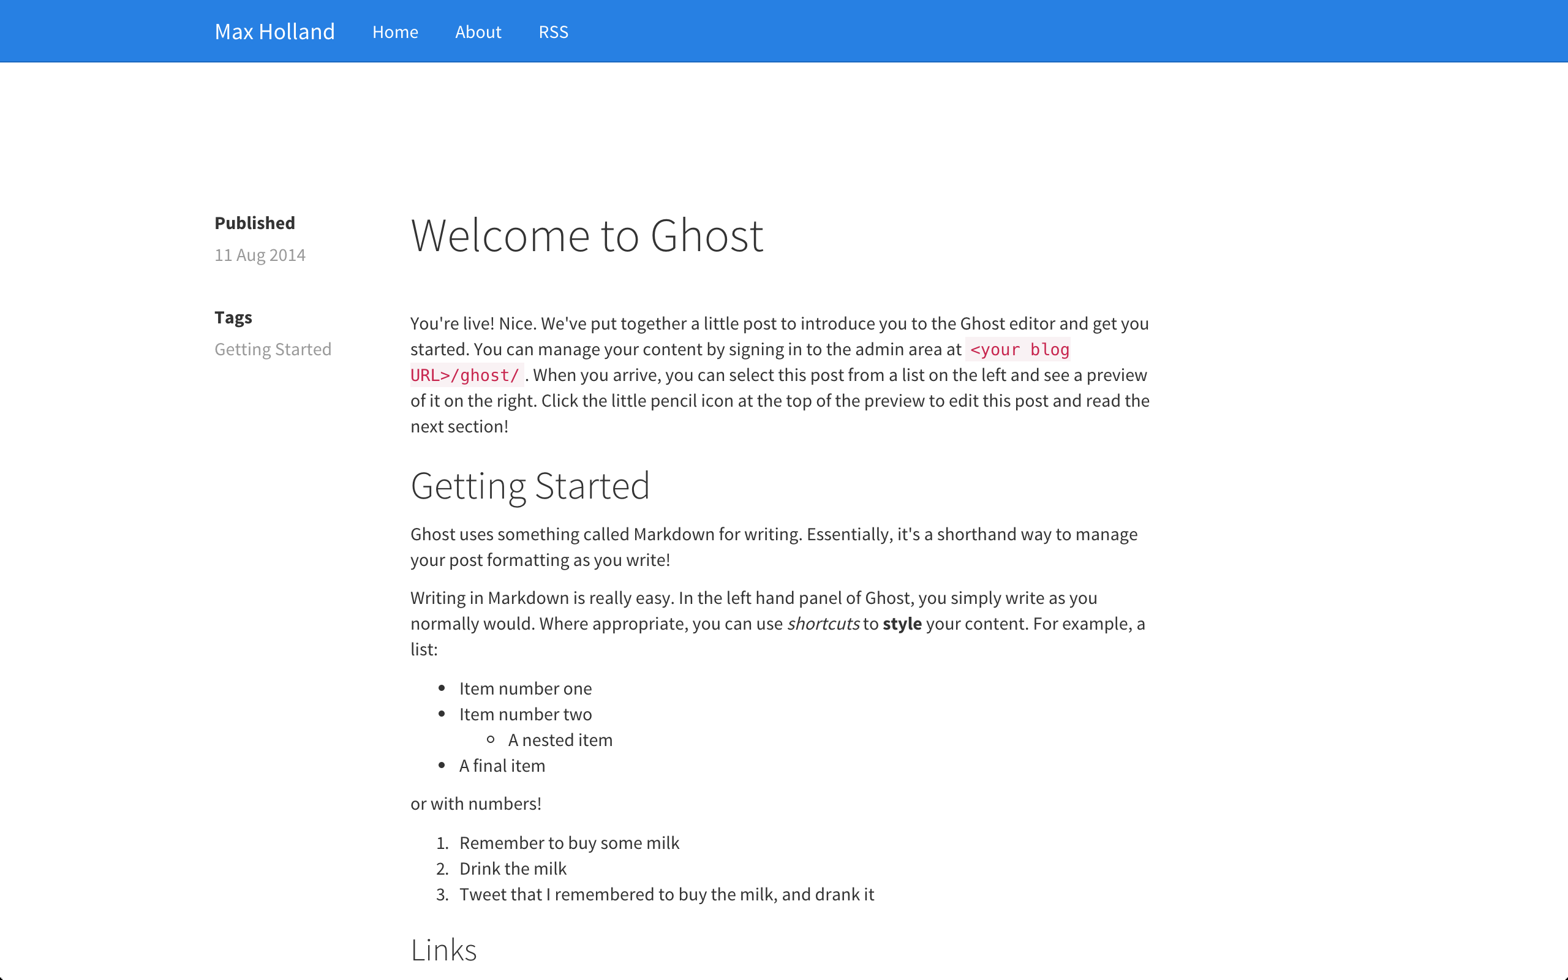Viewport: 1568px width, 980px height.
Task: Click the numbered item Remember to buy some milk
Action: pos(569,843)
